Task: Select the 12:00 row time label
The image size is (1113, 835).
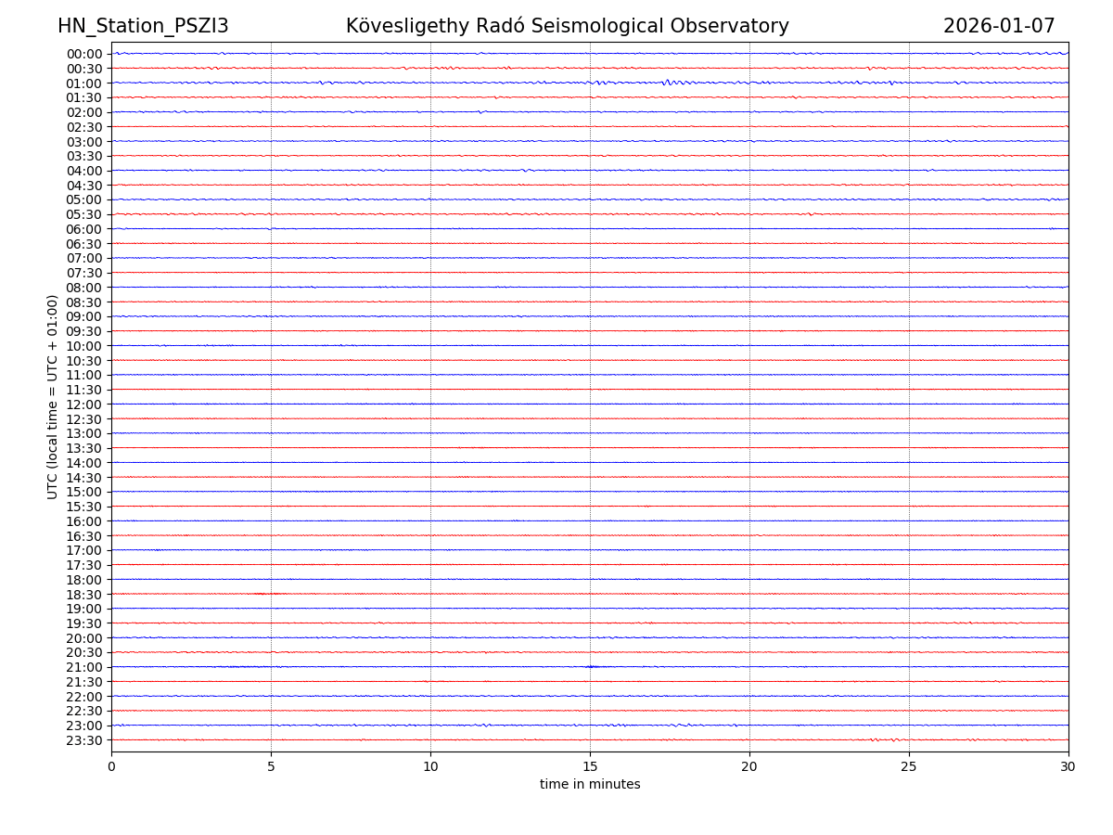Action: pyautogui.click(x=84, y=405)
